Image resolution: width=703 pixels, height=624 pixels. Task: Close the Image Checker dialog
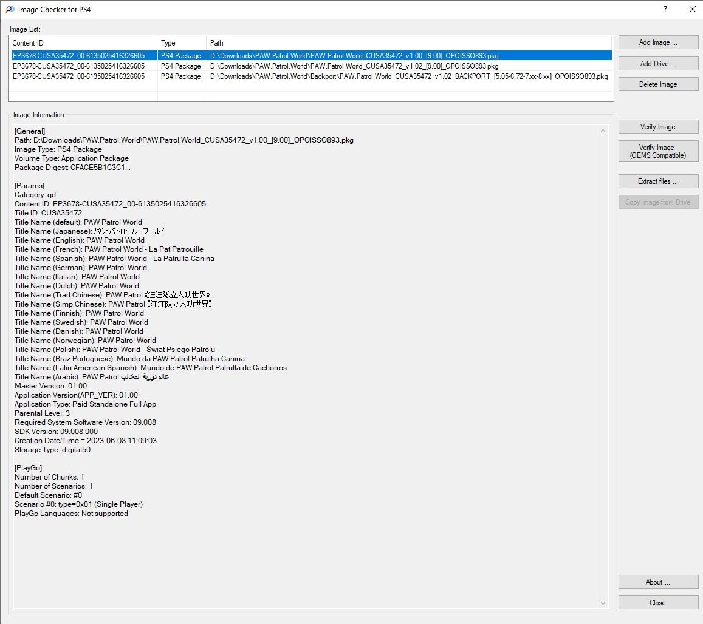[657, 603]
